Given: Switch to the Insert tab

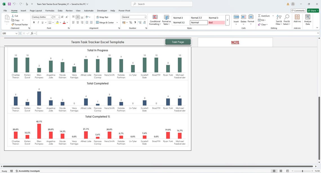Looking at the screenshot, I should pyautogui.click(x=23, y=11).
